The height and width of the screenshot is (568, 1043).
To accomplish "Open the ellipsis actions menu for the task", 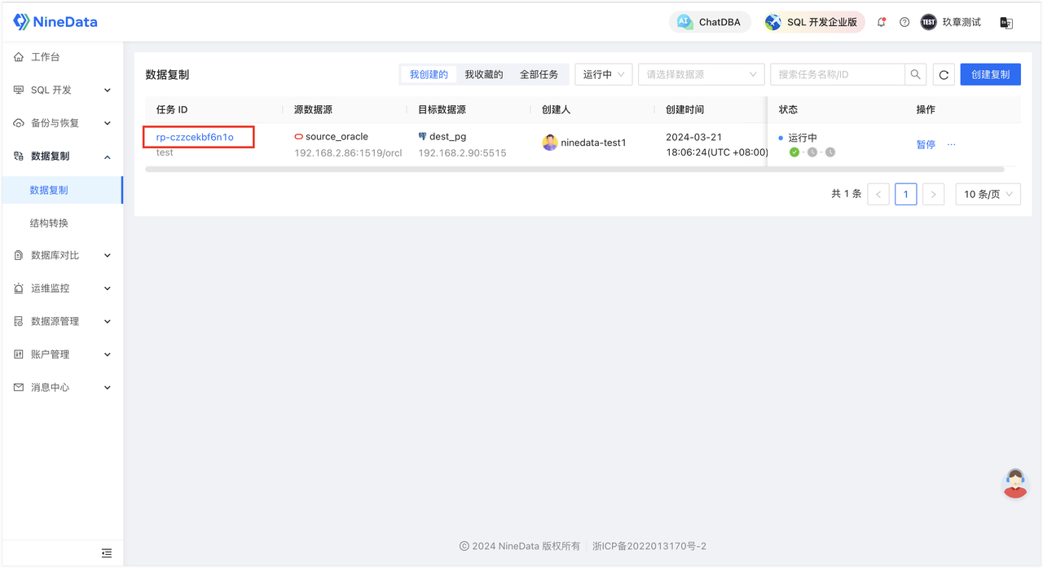I will (x=950, y=144).
